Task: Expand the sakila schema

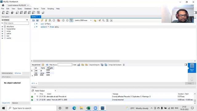Action: point(2,34)
